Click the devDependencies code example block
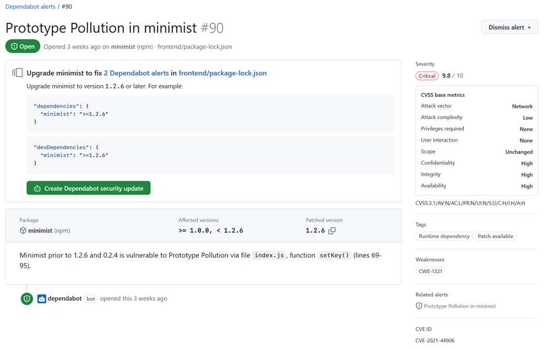This screenshot has width=552, height=350. 210,155
